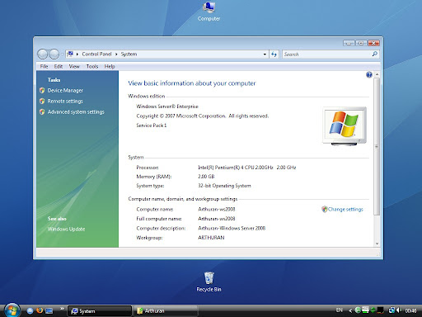
Task: Show hidden tray icons arrow
Action: coord(350,310)
